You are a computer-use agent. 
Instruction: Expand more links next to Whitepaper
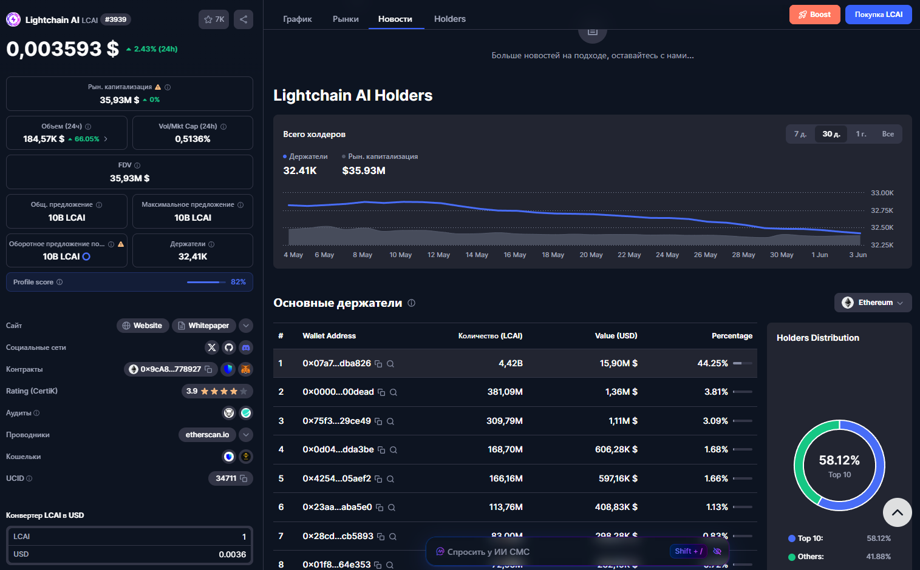tap(246, 326)
